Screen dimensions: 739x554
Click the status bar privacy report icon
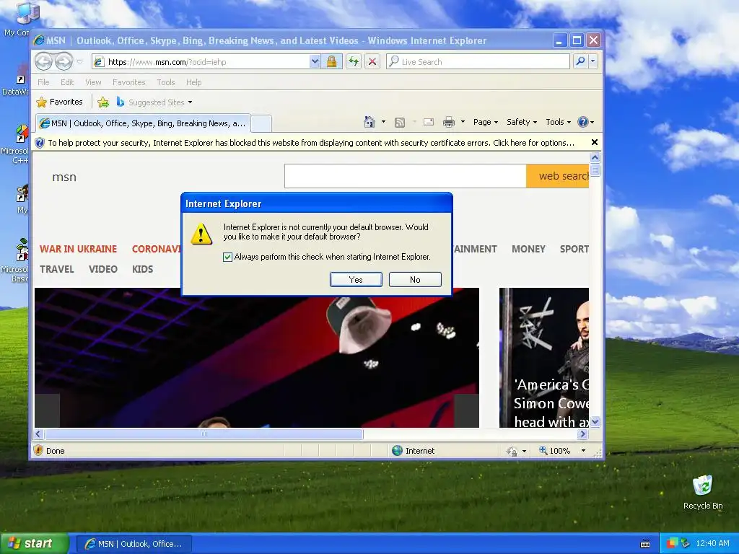coord(512,452)
